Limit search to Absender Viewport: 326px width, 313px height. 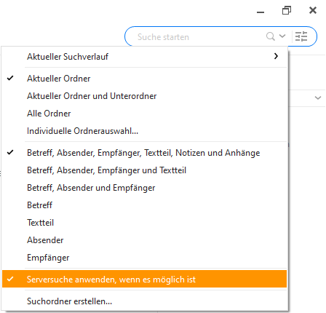pyautogui.click(x=144, y=240)
